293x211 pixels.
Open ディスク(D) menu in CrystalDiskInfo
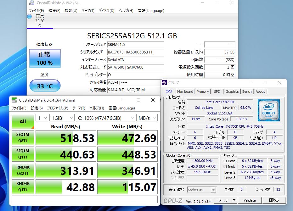(106, 11)
